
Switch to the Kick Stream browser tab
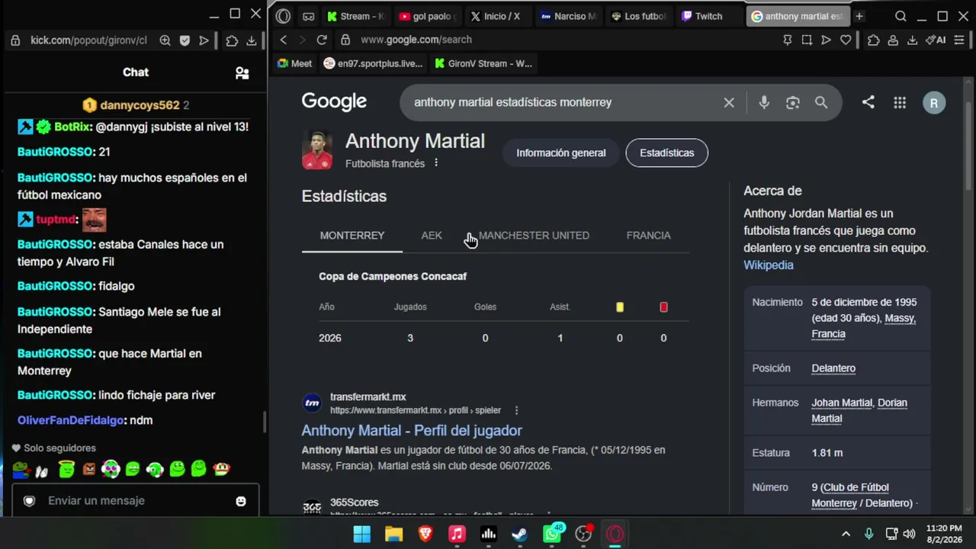[x=355, y=16]
